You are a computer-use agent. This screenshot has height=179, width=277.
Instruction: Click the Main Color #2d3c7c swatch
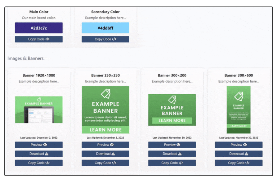(39, 28)
